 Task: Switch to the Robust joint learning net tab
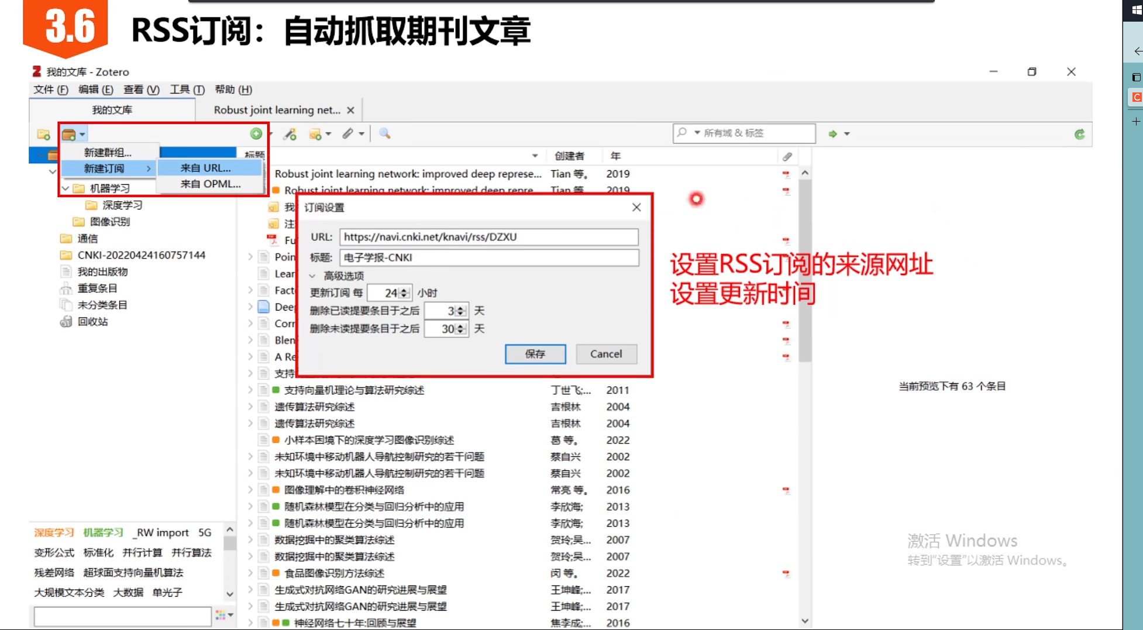[277, 109]
